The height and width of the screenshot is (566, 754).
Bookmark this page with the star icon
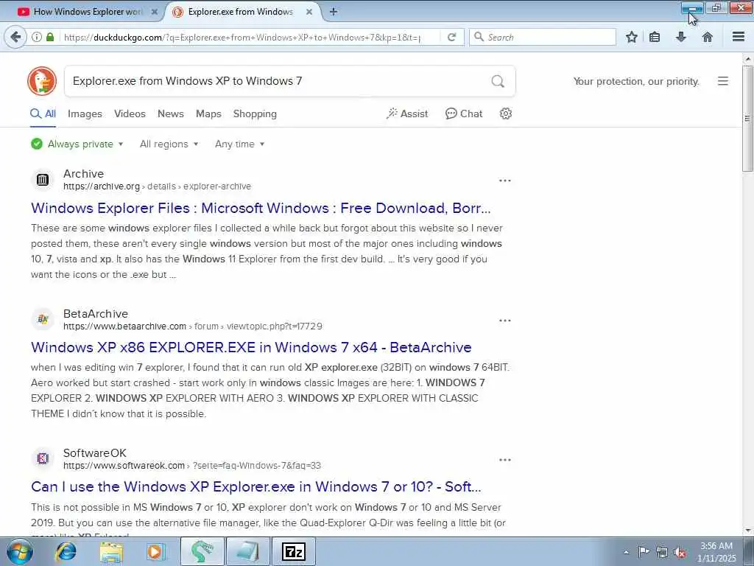[631, 37]
